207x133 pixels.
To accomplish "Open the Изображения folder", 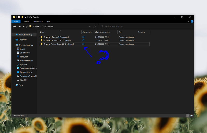I will point(25,60).
